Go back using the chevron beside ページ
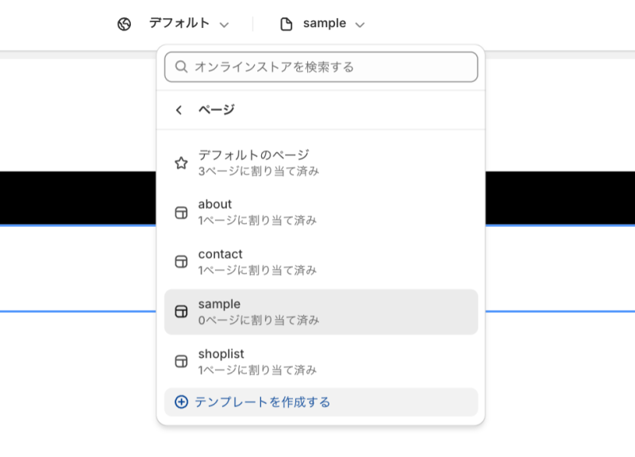This screenshot has height=457, width=635. [179, 109]
